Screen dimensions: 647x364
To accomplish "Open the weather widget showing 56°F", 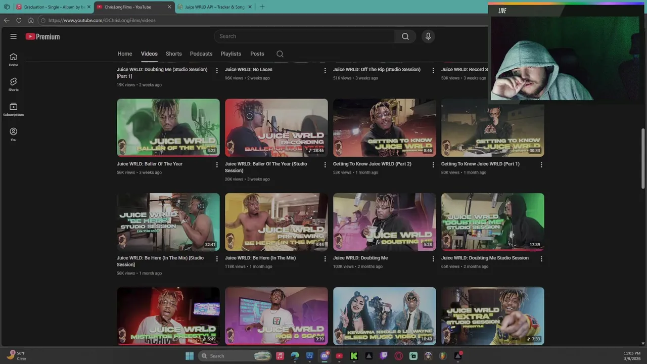I will (x=16, y=356).
